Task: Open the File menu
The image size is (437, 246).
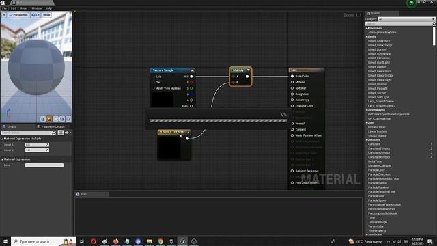Action: pos(4,8)
